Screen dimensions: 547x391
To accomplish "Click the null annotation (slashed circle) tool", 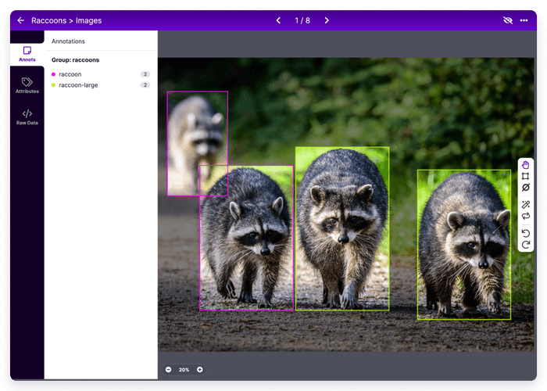I will (526, 188).
